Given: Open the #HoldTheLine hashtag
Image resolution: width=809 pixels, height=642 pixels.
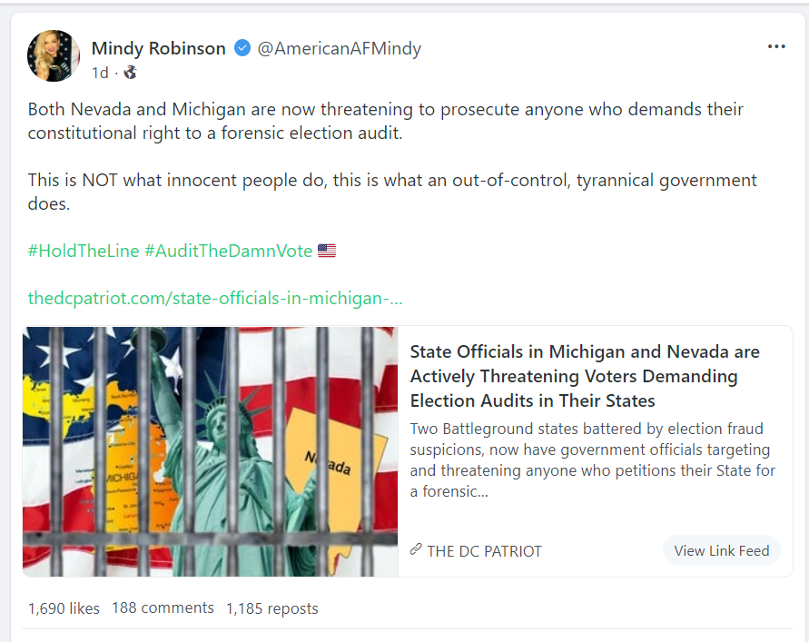Looking at the screenshot, I should coord(83,251).
